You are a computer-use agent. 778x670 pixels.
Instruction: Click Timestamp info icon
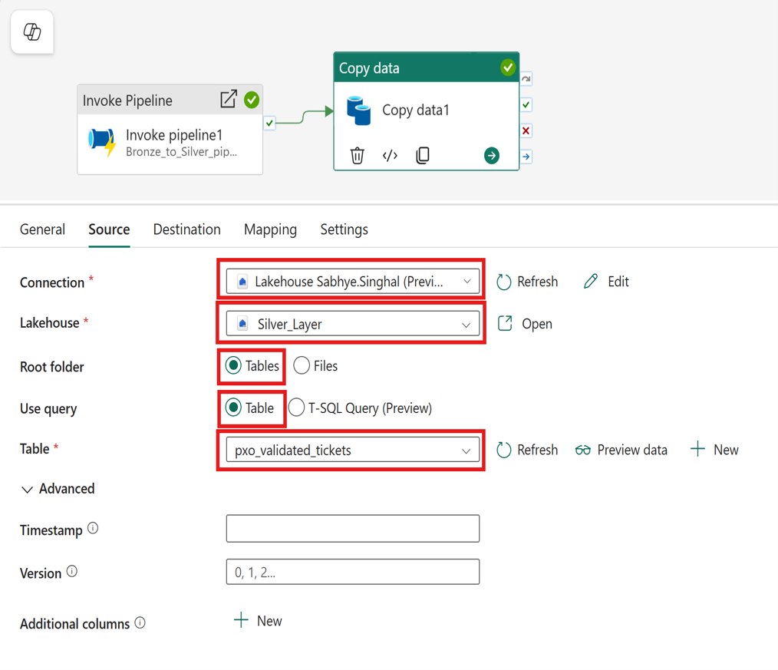coord(93,528)
